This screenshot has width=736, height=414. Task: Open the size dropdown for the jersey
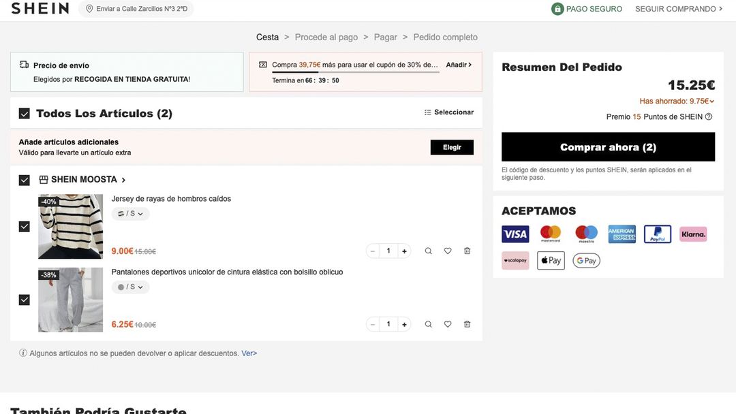point(129,213)
